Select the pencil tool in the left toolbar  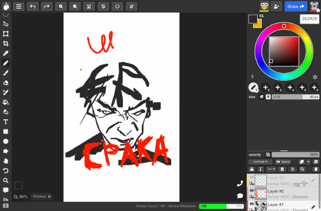point(6,63)
